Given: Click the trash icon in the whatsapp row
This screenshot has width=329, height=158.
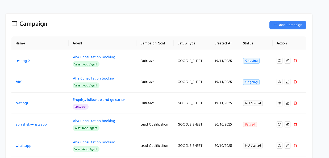Looking at the screenshot, I should point(295,146).
